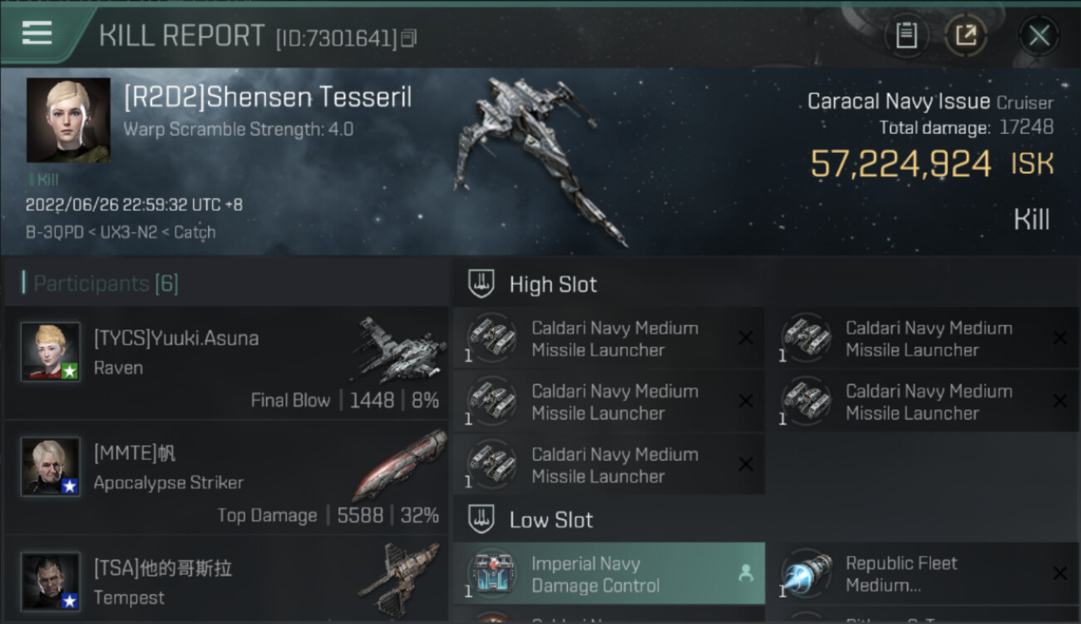The image size is (1081, 624).
Task: Click the B-3QPD system location link
Action: click(x=54, y=232)
